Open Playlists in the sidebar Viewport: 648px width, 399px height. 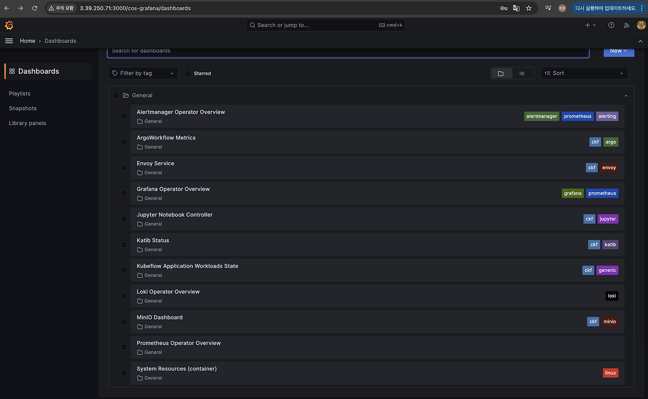(x=20, y=94)
